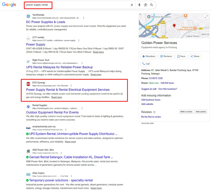The height and width of the screenshot is (193, 212).
Task: Open more options for TechRentals result
Action: point(84,18)
